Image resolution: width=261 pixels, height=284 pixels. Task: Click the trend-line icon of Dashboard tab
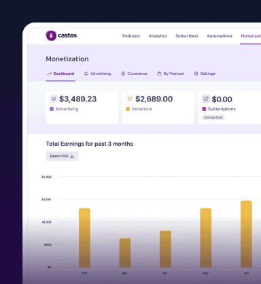(49, 74)
